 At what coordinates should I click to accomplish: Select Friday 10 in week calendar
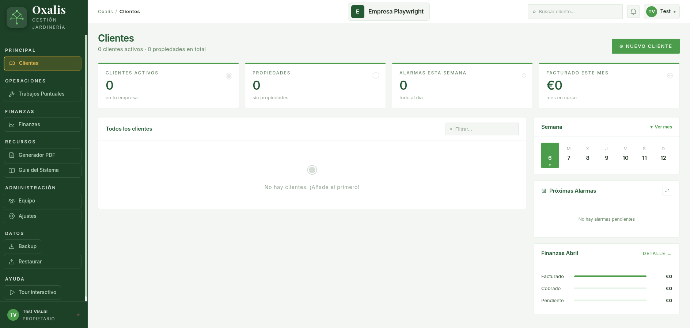(625, 155)
